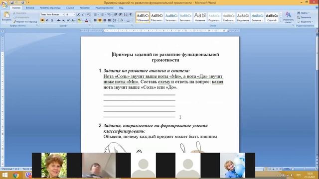Screen dimensions: 319x179
Task: Click the vertical scrollbar of the document
Action: pyautogui.click(x=317, y=93)
